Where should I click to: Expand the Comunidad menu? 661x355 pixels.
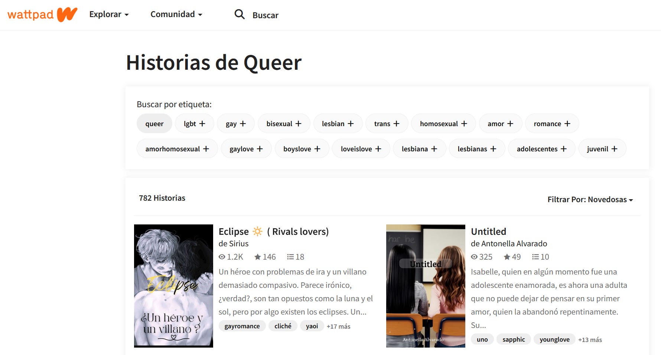pos(176,14)
